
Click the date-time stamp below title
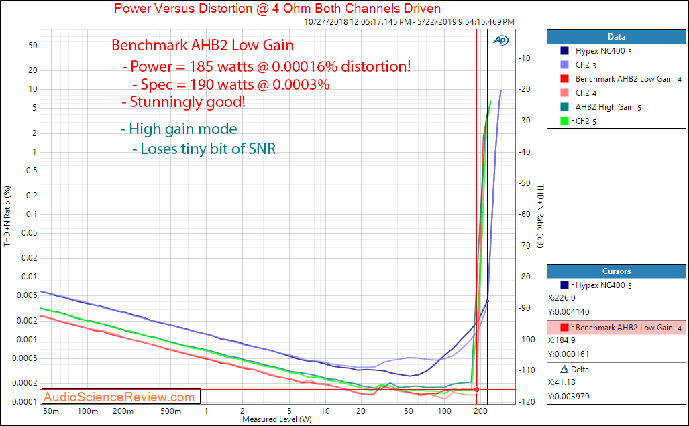pyautogui.click(x=409, y=21)
